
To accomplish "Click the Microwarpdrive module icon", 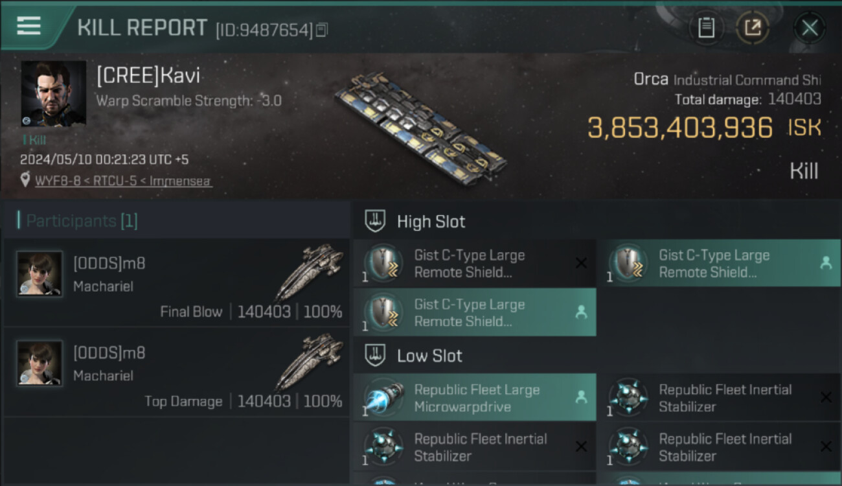I will [x=383, y=398].
